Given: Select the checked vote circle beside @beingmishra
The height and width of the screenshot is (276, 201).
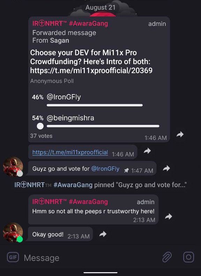Looking at the screenshot, I should click(x=40, y=126).
